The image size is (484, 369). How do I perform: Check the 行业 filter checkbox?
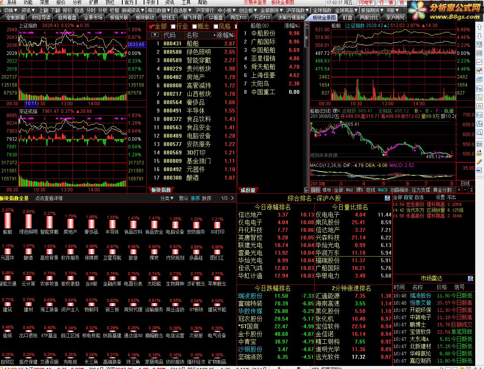pos(173,26)
